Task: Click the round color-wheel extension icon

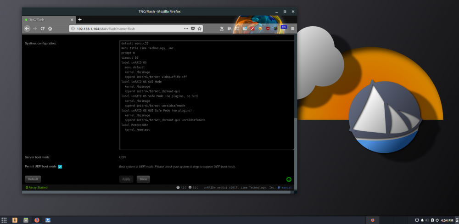Action: click(275, 29)
